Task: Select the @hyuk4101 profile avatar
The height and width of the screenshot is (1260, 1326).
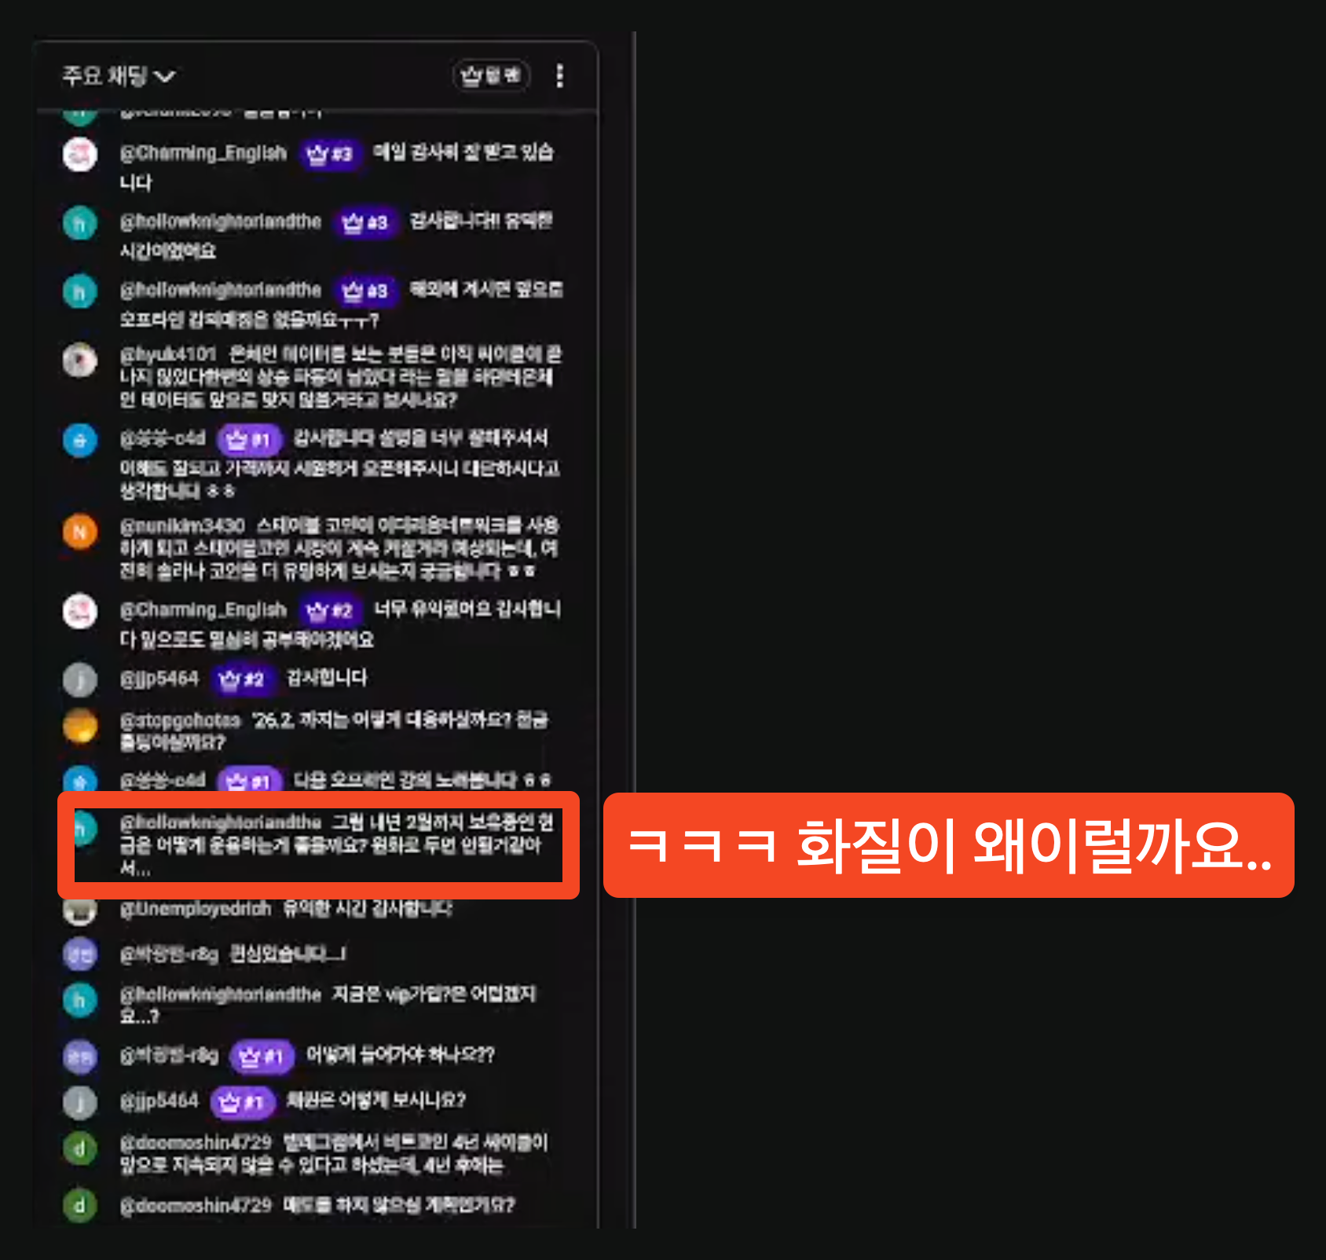Action: (x=80, y=360)
